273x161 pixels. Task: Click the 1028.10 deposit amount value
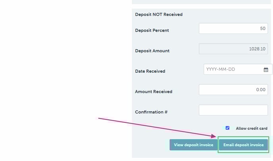(x=257, y=49)
